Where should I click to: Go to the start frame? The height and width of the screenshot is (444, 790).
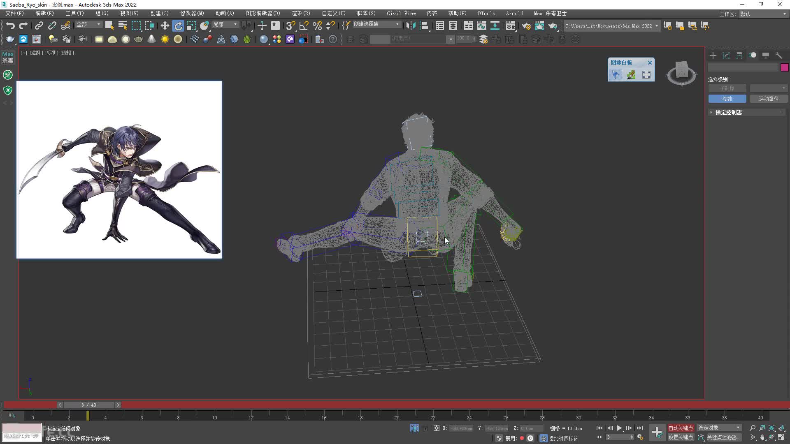tap(599, 428)
